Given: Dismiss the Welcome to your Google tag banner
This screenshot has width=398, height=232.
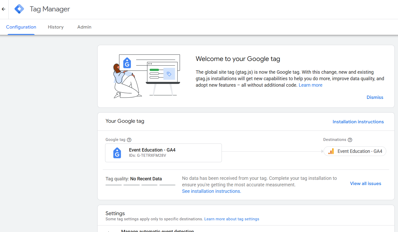Looking at the screenshot, I should pyautogui.click(x=375, y=97).
